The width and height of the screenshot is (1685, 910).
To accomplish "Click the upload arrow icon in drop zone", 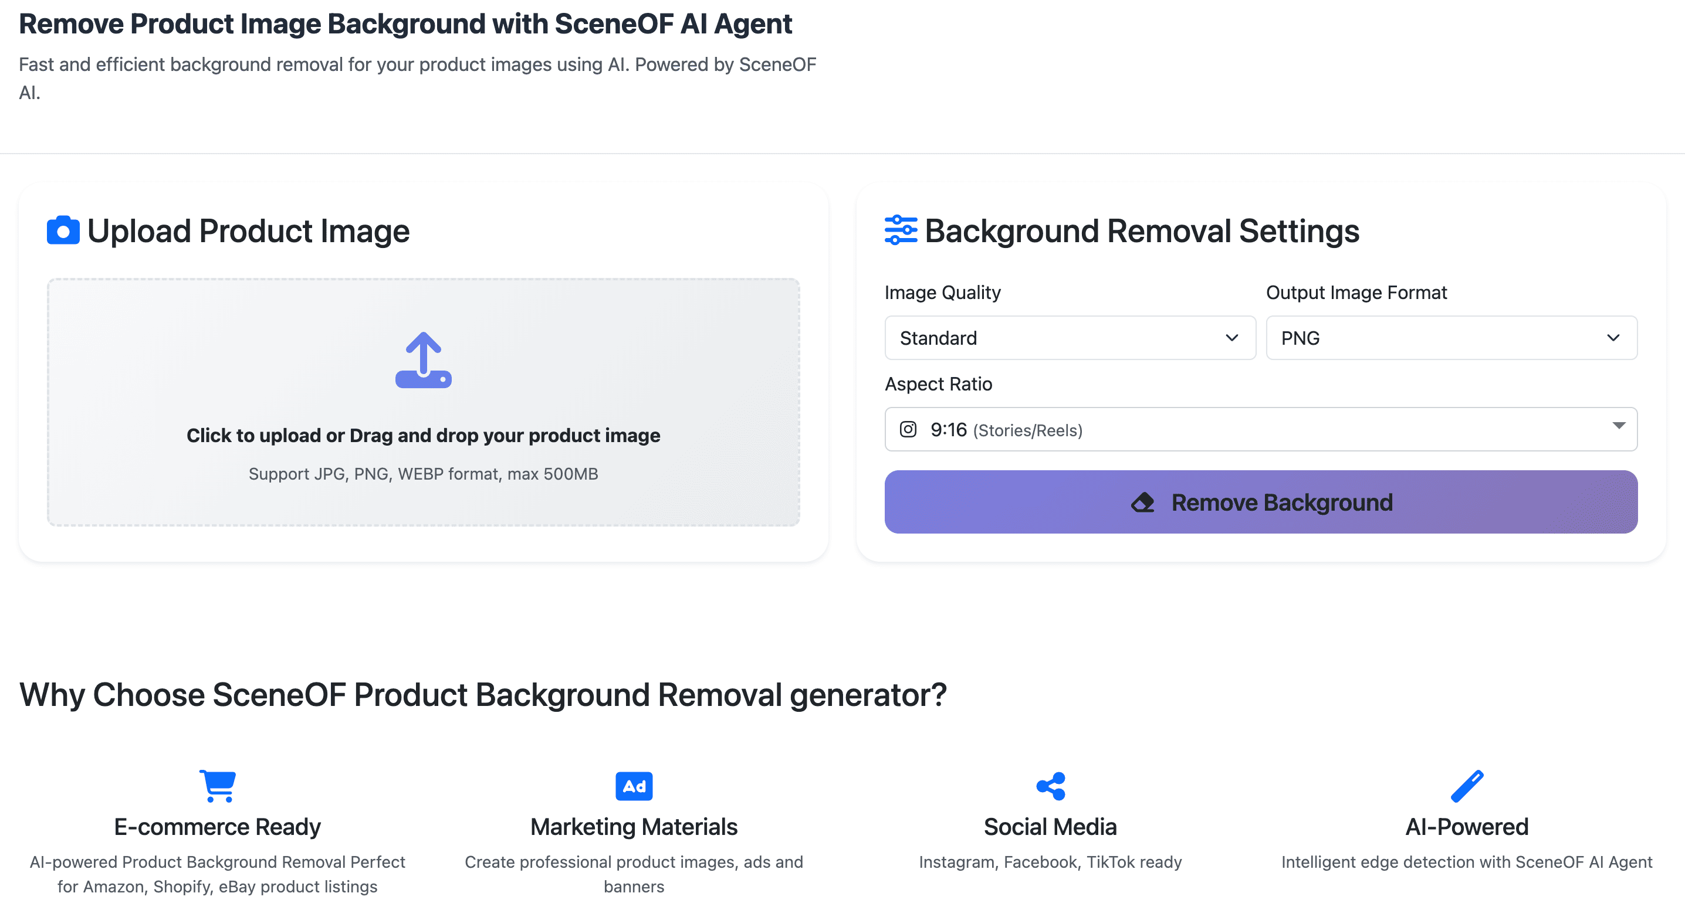I will tap(423, 360).
